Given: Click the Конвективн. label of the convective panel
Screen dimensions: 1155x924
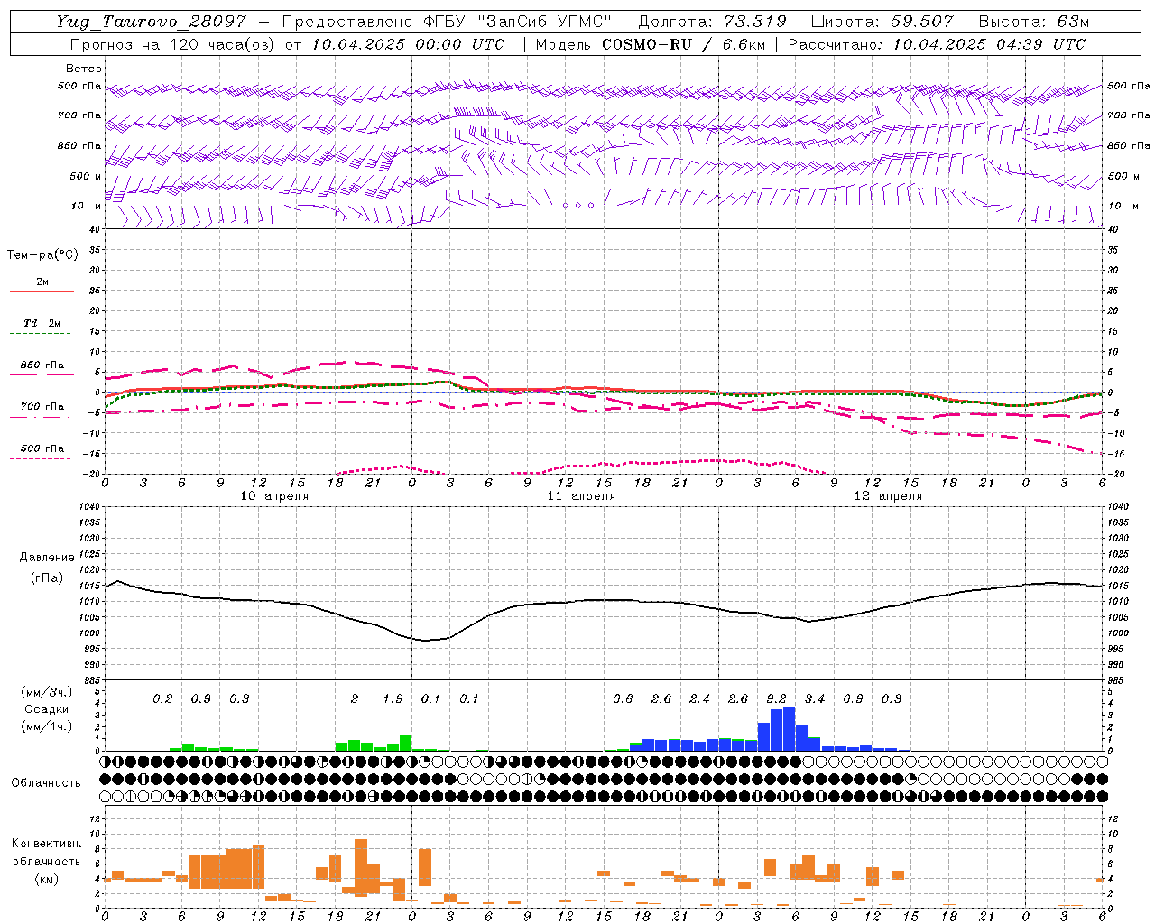Looking at the screenshot, I should coord(47,844).
